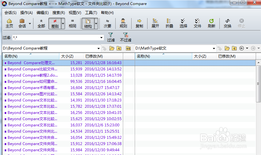Click size value 99,536
This screenshot has width=261, height=155.
click(x=76, y=82)
